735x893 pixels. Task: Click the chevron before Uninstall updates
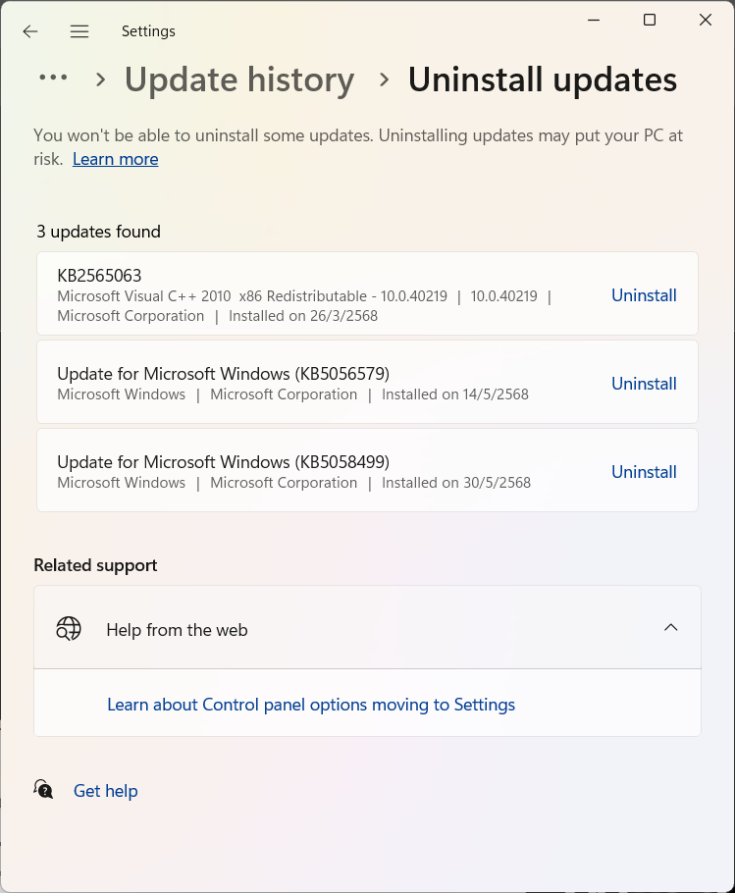click(385, 79)
